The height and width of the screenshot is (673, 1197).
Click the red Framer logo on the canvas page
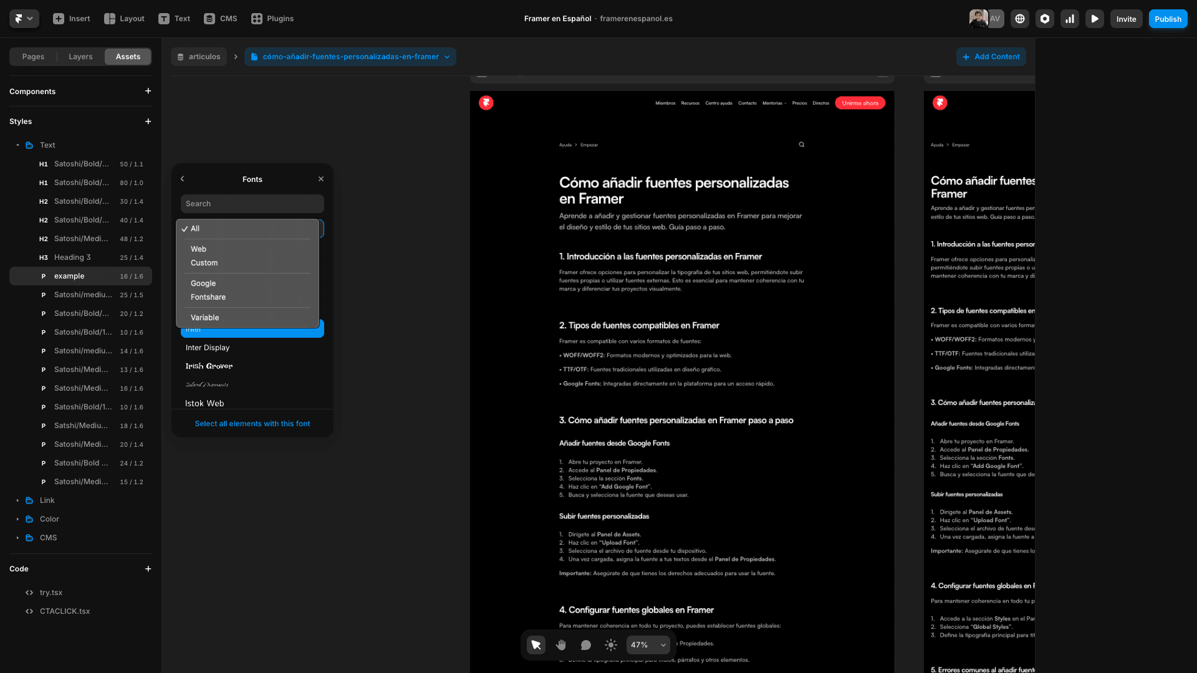pyautogui.click(x=486, y=103)
